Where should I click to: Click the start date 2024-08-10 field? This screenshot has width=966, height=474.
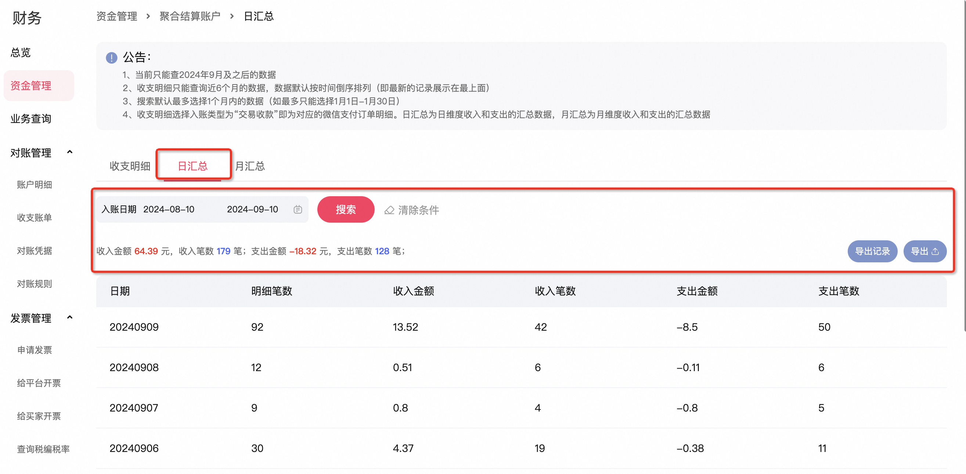169,209
